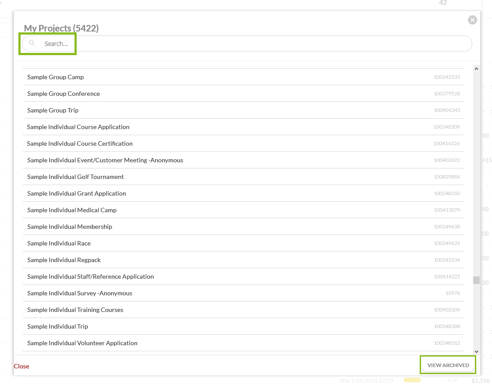Select Sample Group Conference project

point(64,94)
